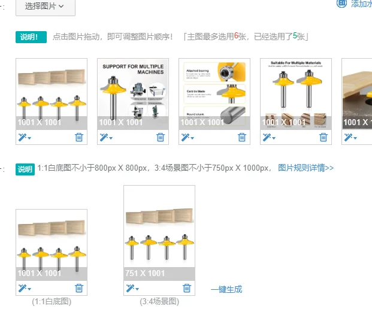The height and width of the screenshot is (312, 372).
Task: Select the 1:1白底图 thumbnail
Action: tap(52, 245)
